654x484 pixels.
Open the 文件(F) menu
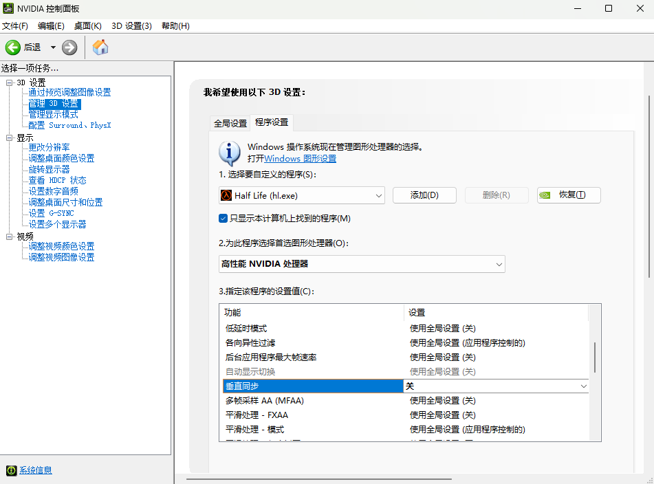pyautogui.click(x=15, y=26)
